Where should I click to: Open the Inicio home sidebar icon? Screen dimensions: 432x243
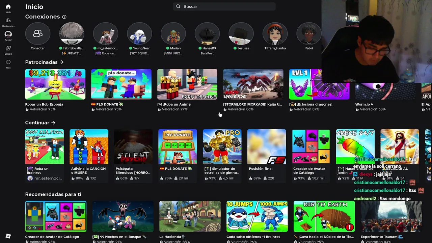pos(8,7)
